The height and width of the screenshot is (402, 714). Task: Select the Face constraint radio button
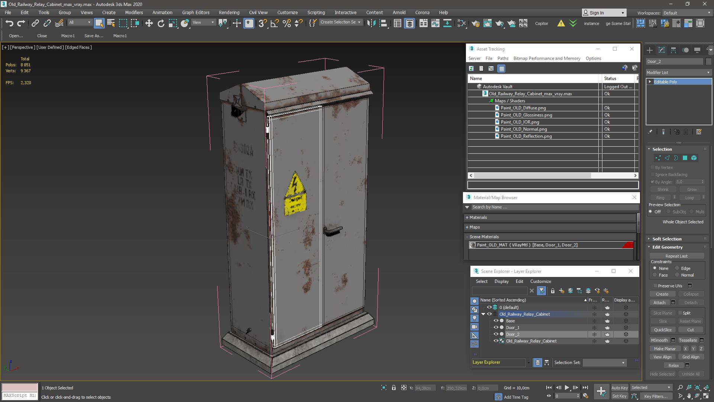point(654,275)
